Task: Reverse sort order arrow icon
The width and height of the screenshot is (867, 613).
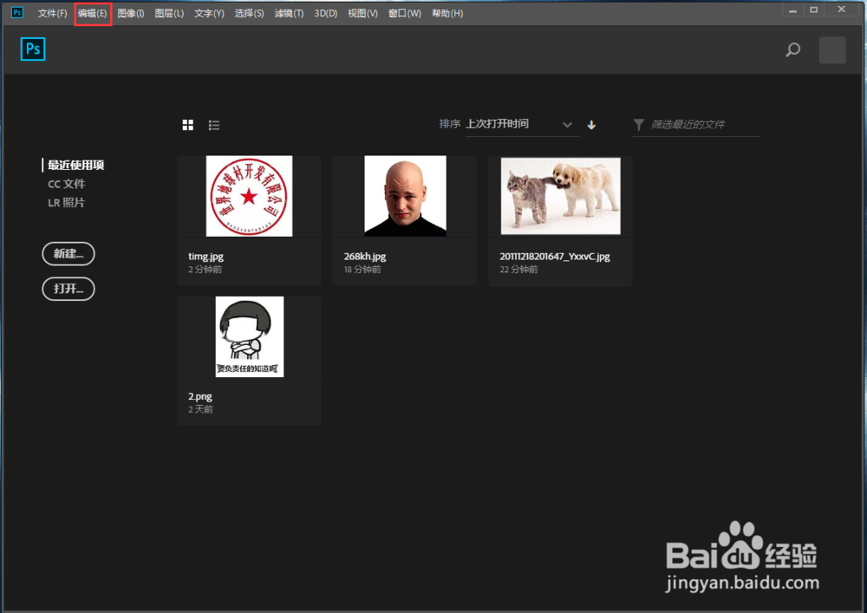Action: click(x=591, y=125)
